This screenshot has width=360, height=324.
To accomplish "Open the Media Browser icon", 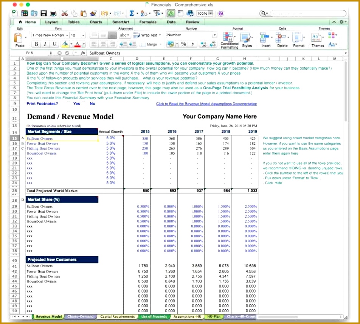I will click(x=190, y=13).
